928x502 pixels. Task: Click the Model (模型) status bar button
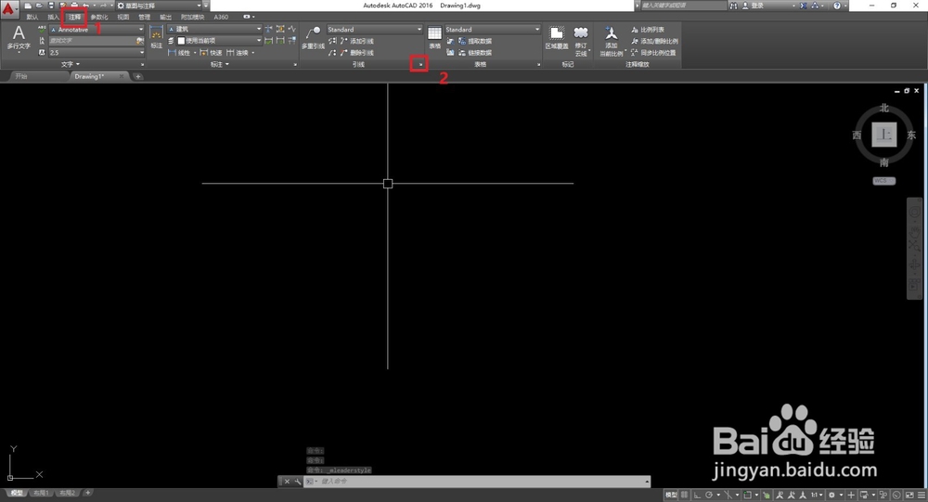pyautogui.click(x=671, y=495)
